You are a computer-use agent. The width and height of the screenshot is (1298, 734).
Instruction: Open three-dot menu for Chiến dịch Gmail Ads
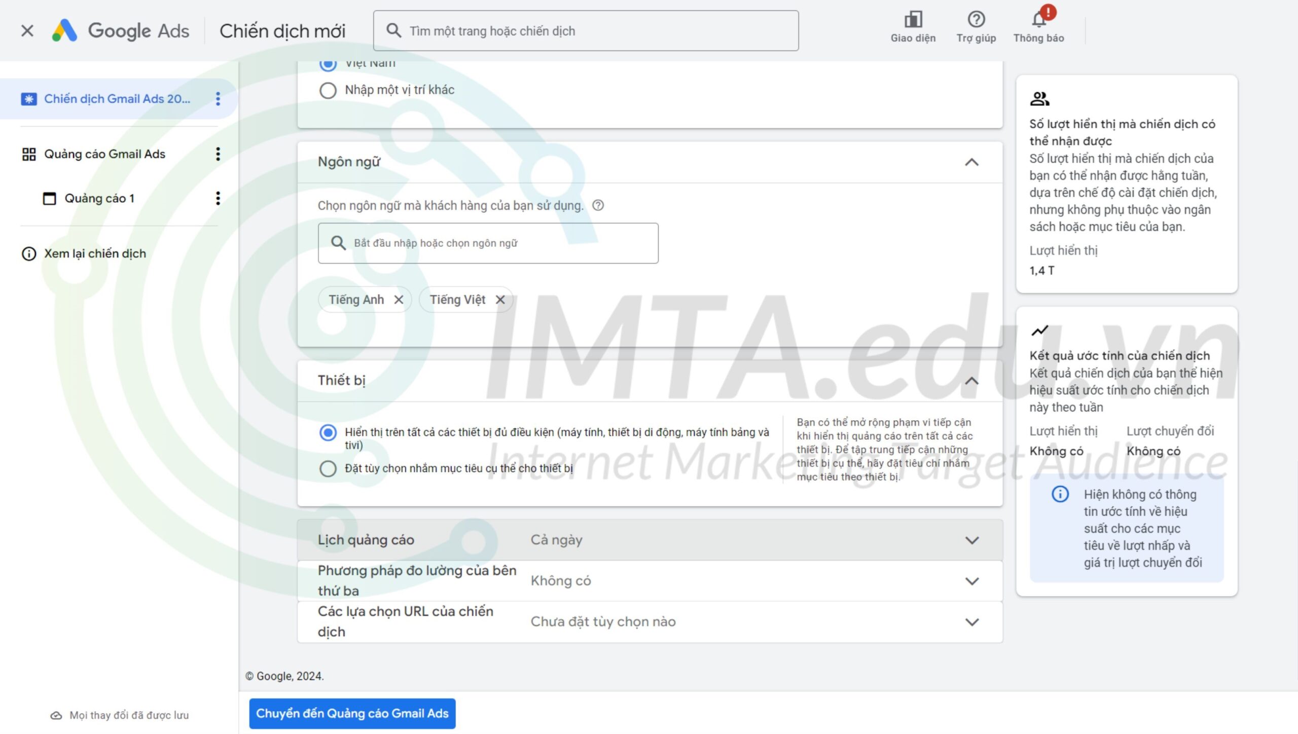pyautogui.click(x=218, y=99)
